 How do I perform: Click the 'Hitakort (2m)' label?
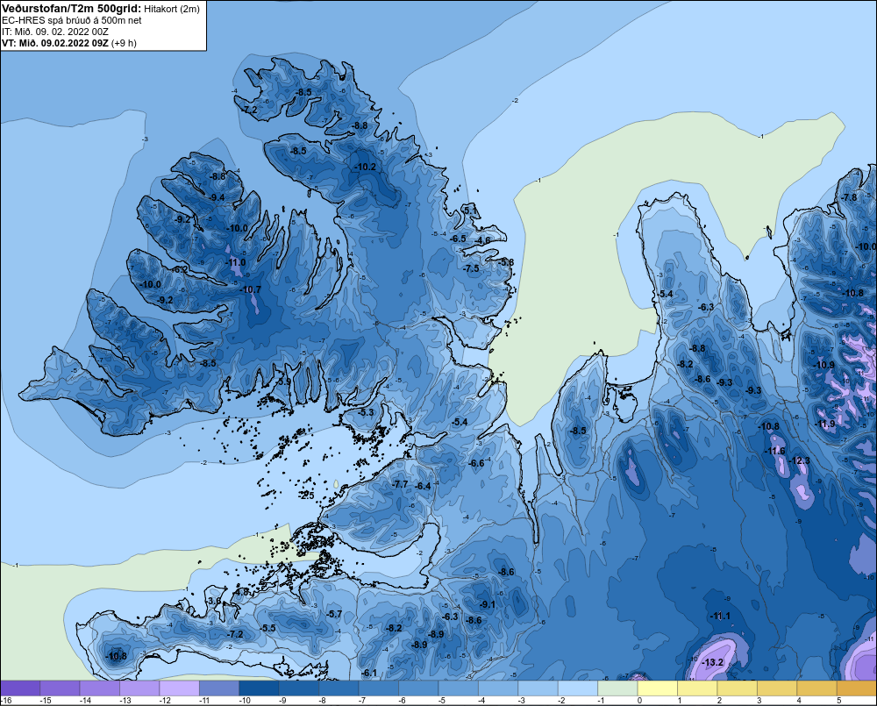click(x=172, y=9)
